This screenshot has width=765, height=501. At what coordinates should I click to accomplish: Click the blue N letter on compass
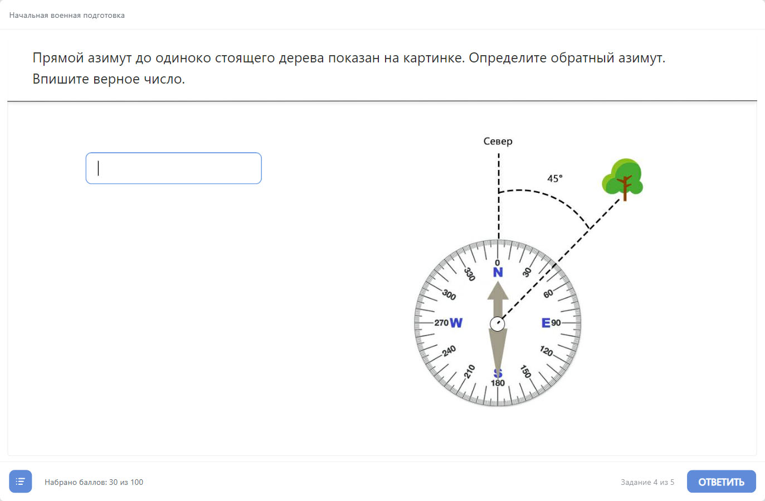(x=498, y=272)
